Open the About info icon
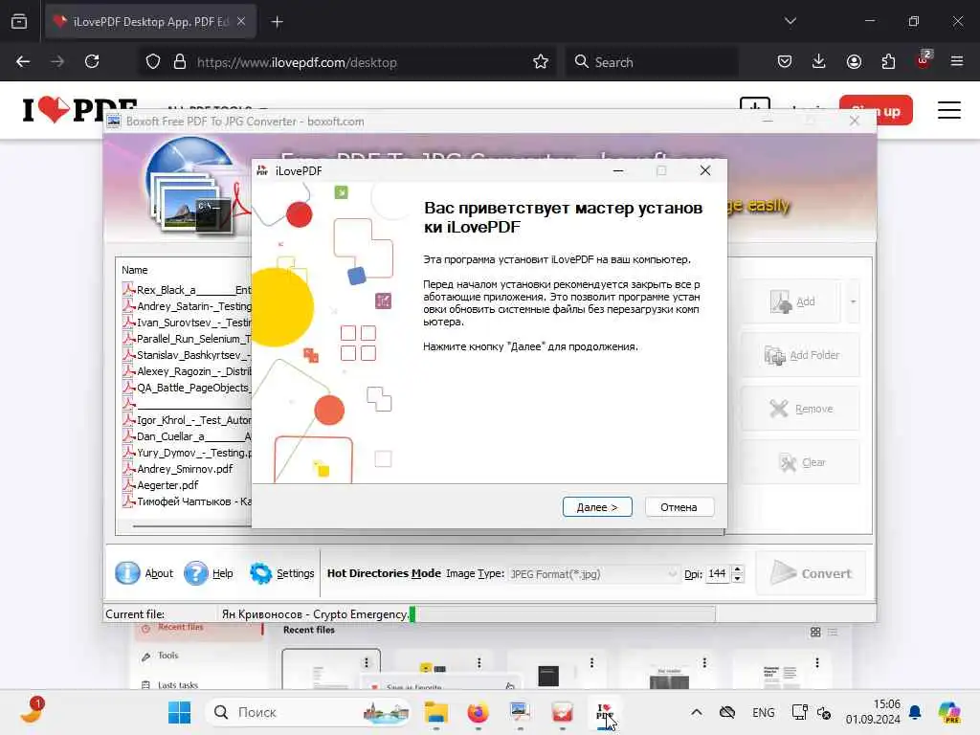Viewport: 980px width, 735px height. point(127,573)
